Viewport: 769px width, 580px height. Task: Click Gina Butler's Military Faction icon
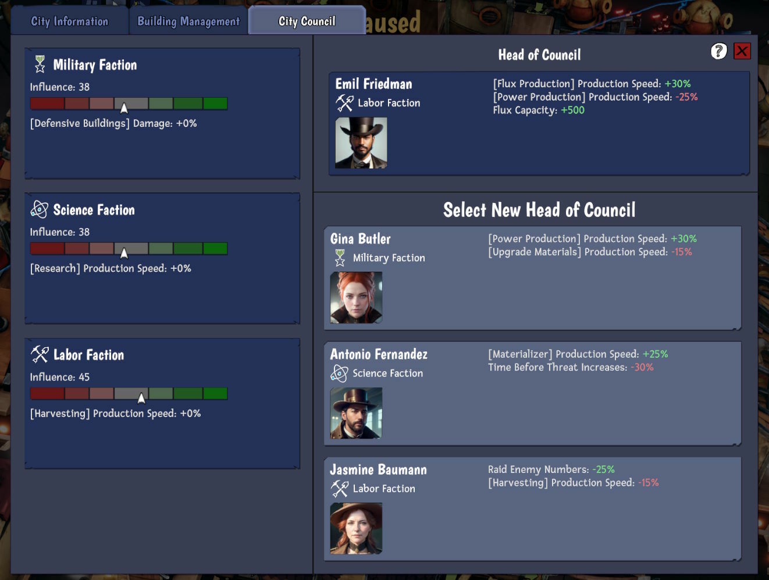pos(340,258)
